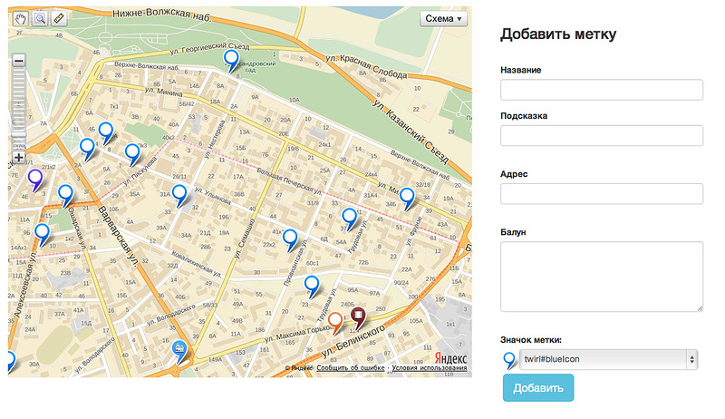Click the Алексеевская ул. street label
The width and height of the screenshot is (725, 419).
(x=24, y=284)
